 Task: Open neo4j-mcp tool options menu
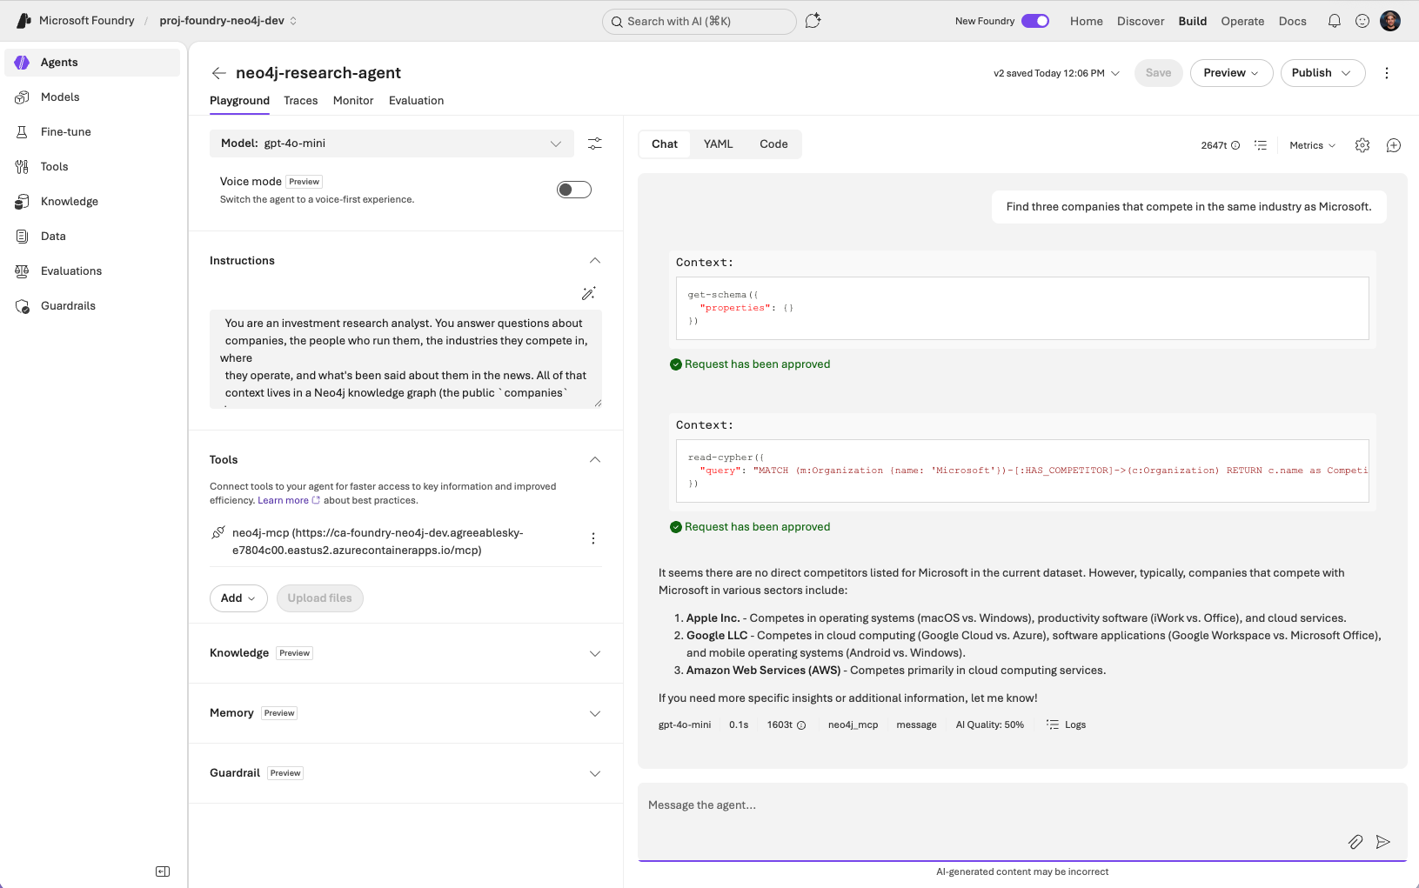(x=593, y=538)
